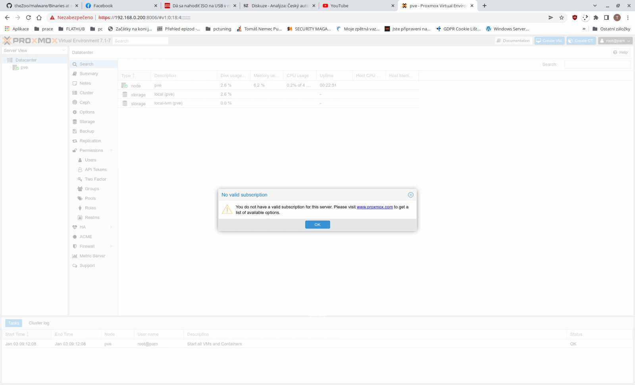The image size is (635, 385).
Task: Open the Replication menu item
Action: click(x=94, y=141)
